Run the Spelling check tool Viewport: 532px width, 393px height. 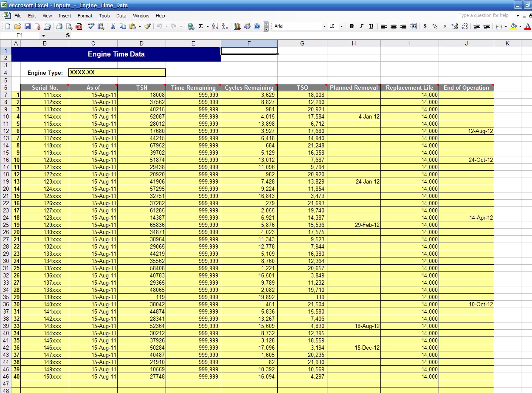91,26
